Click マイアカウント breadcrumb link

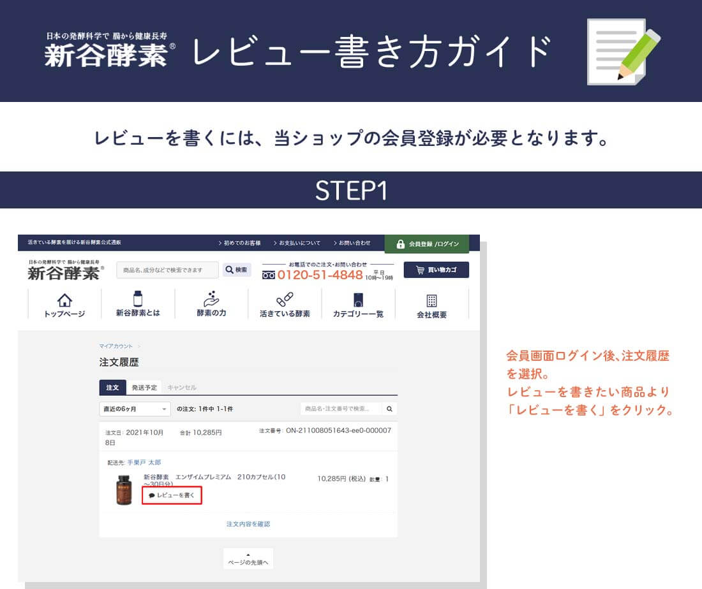point(116,346)
